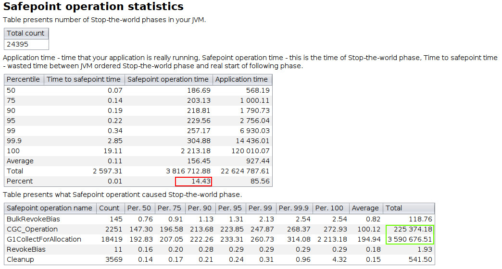Select the BulkRevokeBias row
Image resolution: width=502 pixels, height=269 pixels.
[x=219, y=219]
